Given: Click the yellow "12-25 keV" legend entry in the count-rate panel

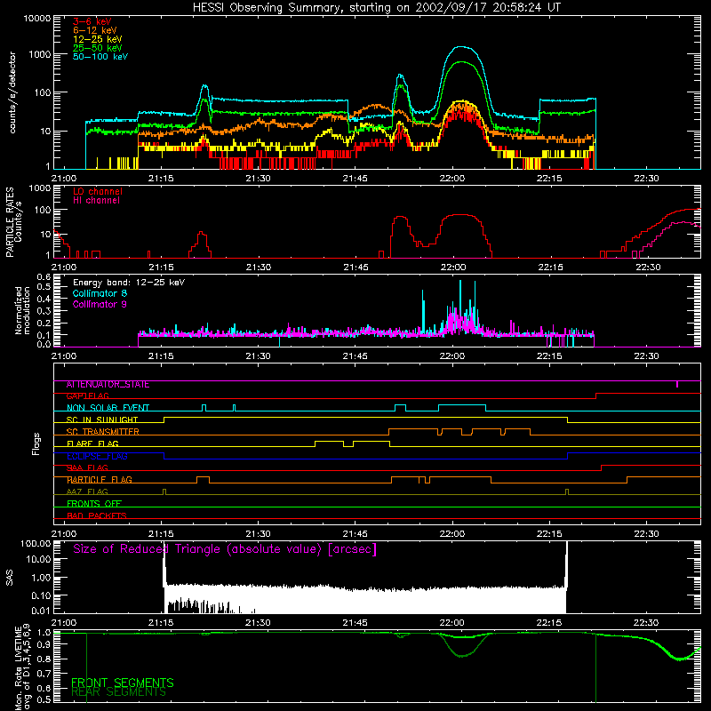Looking at the screenshot, I should [97, 39].
